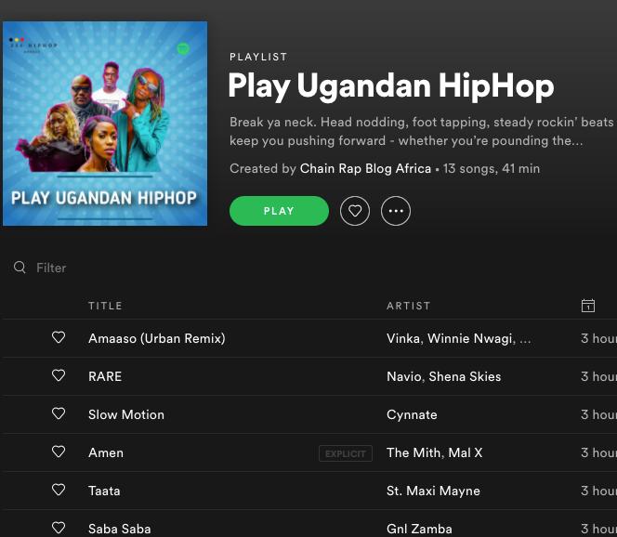Screen dimensions: 617x537
Task: Select the Amen track title
Action: [106, 452]
